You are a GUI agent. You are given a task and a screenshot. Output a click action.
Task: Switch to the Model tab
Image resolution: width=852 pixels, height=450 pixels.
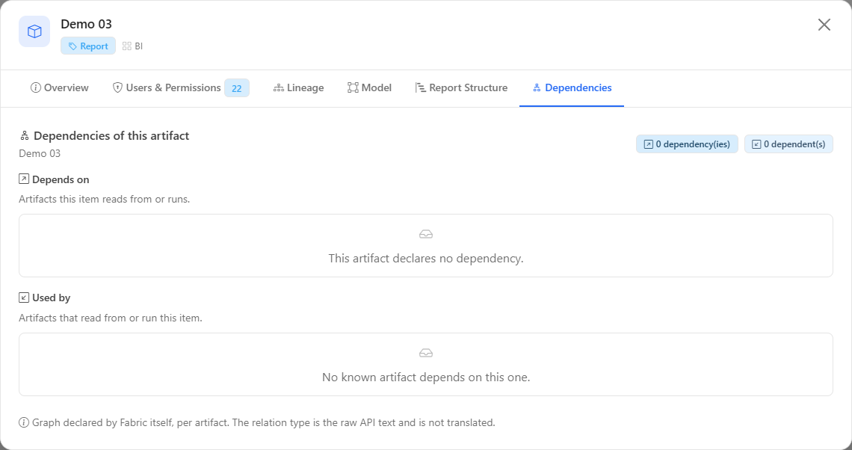[x=369, y=87]
